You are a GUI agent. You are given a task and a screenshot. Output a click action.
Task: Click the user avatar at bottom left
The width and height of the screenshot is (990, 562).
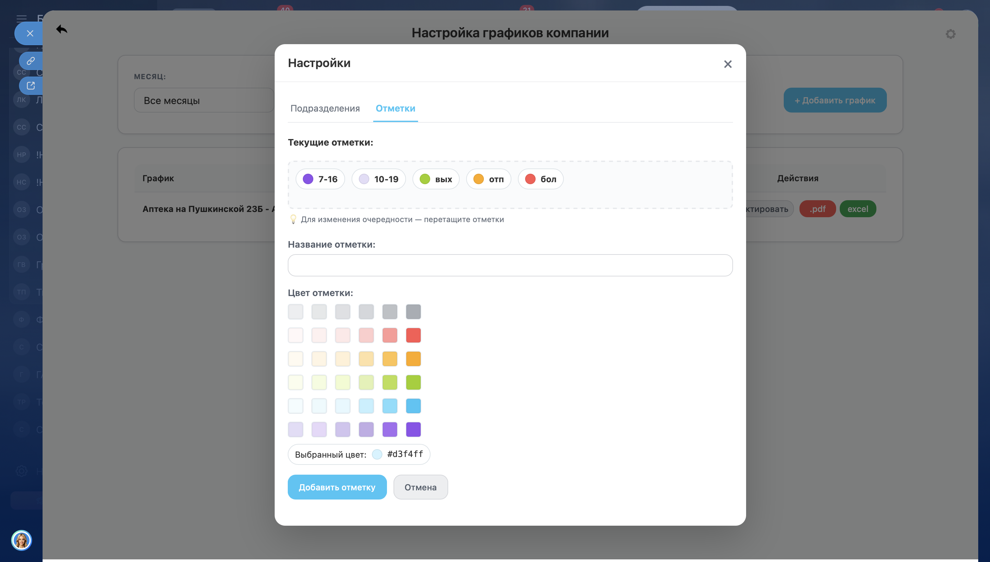click(21, 540)
